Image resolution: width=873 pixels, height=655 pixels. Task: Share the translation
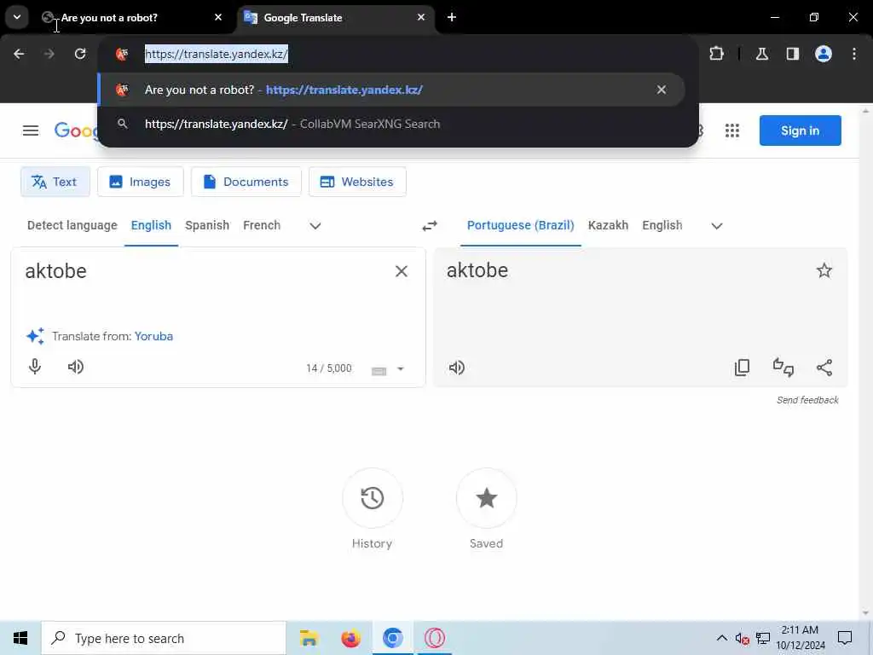[x=824, y=368]
